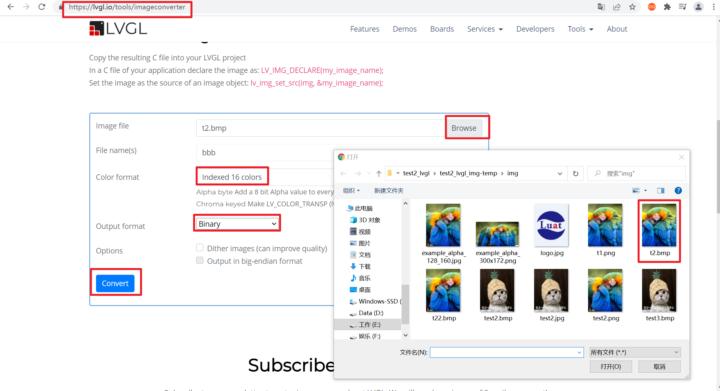Click the browser reload page icon
Screen dimensions: 720x391
42,7
